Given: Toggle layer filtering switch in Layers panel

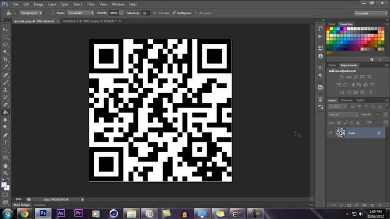Looking at the screenshot, I should click(387, 107).
